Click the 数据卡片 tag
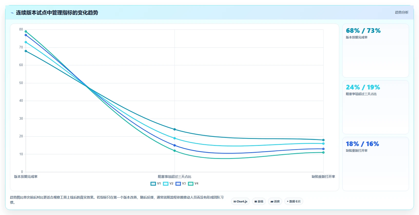Screen dimensions: 419x215 [294, 201]
